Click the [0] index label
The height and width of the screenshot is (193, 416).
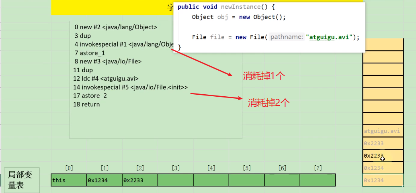click(69, 168)
